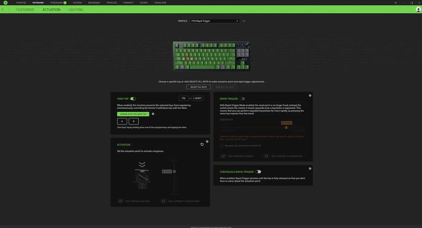Open the profile three-dots options menu
422x228 pixels.
tap(244, 21)
